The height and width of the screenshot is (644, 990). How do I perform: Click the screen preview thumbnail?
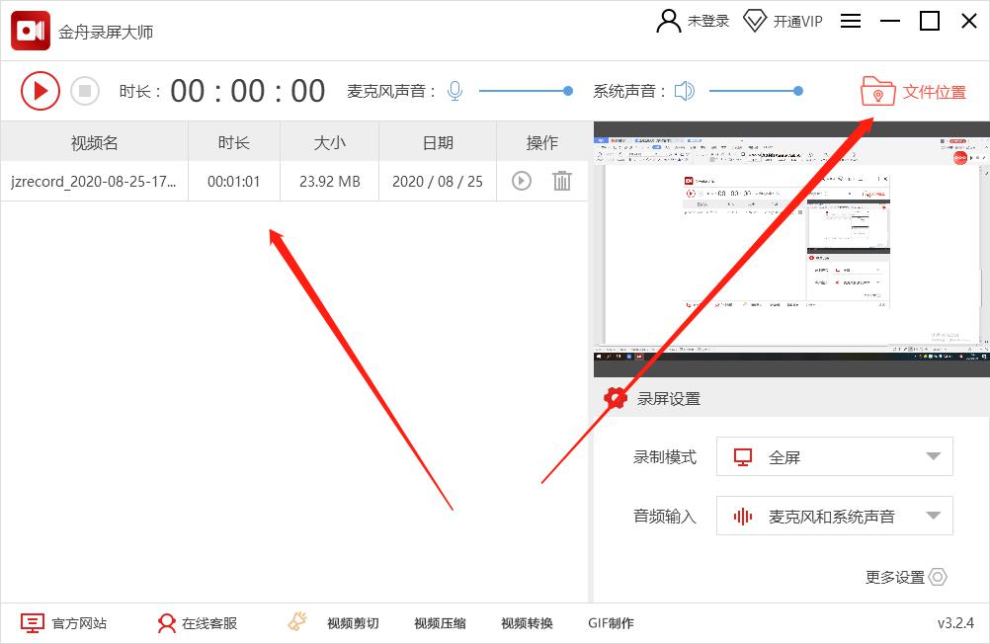[791, 249]
